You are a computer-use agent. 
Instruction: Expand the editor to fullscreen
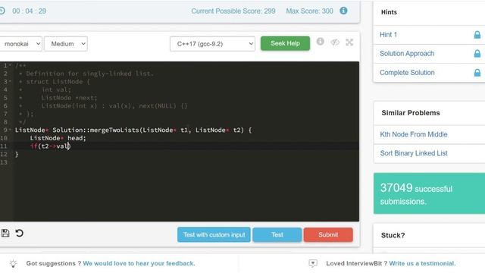pos(349,42)
